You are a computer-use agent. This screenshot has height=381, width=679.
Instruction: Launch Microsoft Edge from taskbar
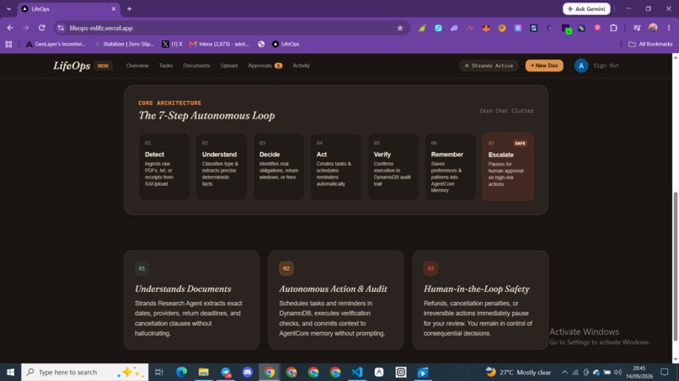point(182,372)
